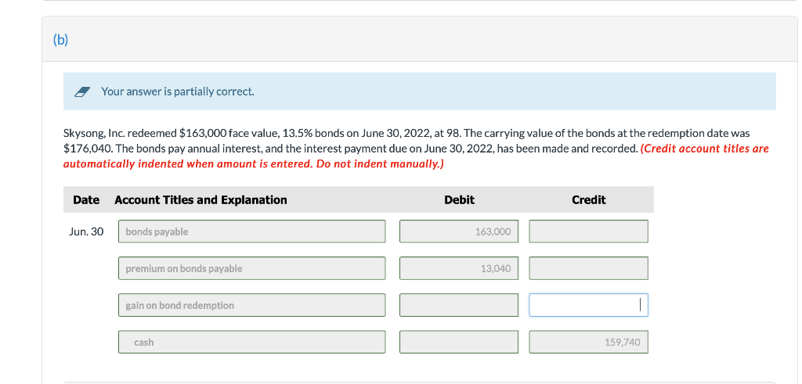802x384 pixels.
Task: Click the bonds payable account title field
Action: tap(251, 231)
